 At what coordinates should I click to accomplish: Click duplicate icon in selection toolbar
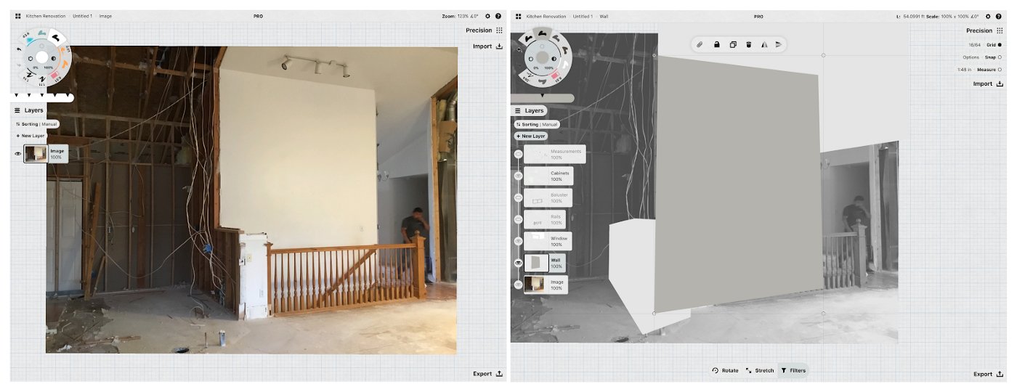point(732,45)
